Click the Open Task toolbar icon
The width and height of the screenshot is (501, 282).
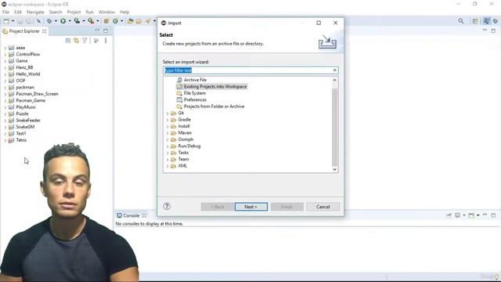click(139, 21)
